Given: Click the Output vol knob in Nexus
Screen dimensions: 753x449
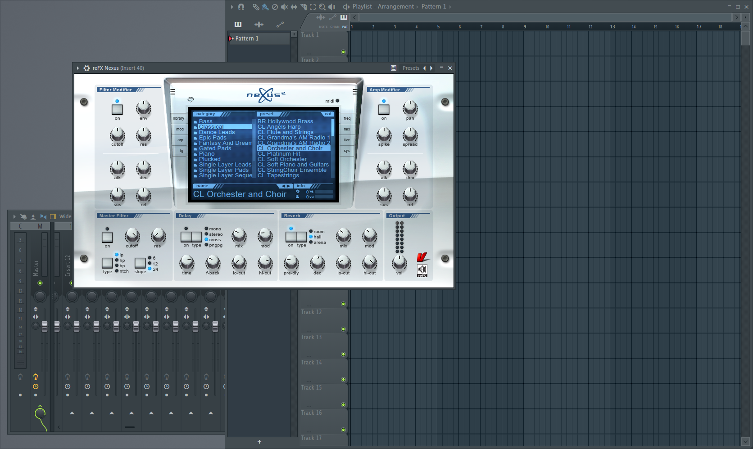Looking at the screenshot, I should pos(399,262).
